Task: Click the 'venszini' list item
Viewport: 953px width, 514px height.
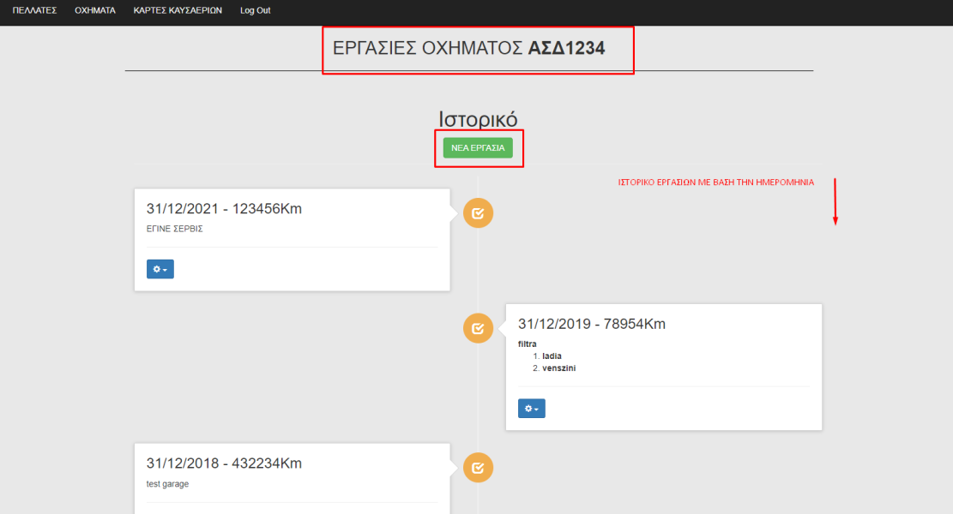Action: tap(558, 368)
